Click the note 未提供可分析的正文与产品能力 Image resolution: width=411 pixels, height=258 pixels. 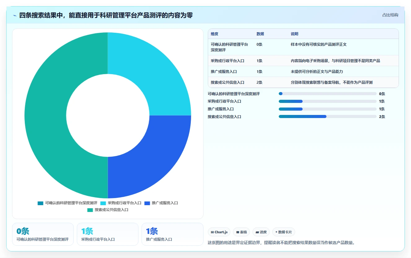tap(317, 72)
